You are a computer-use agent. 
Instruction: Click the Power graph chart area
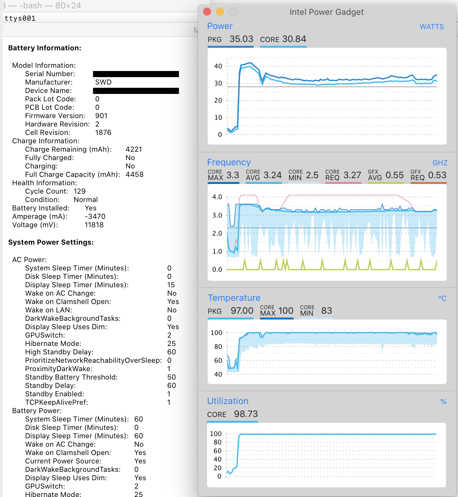327,96
